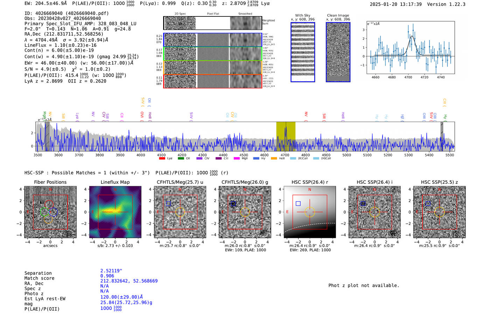Click the HSC SSP(26.4) i cutout image

pos(374,212)
